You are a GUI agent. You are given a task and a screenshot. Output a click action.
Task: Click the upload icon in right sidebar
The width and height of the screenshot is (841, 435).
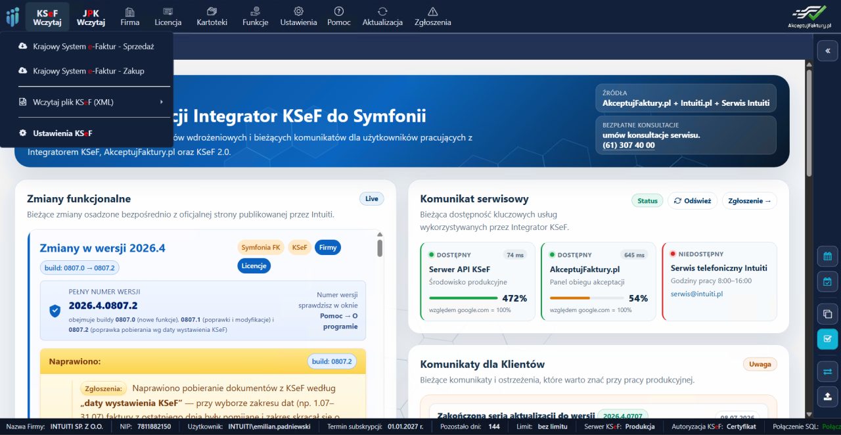[x=827, y=396]
